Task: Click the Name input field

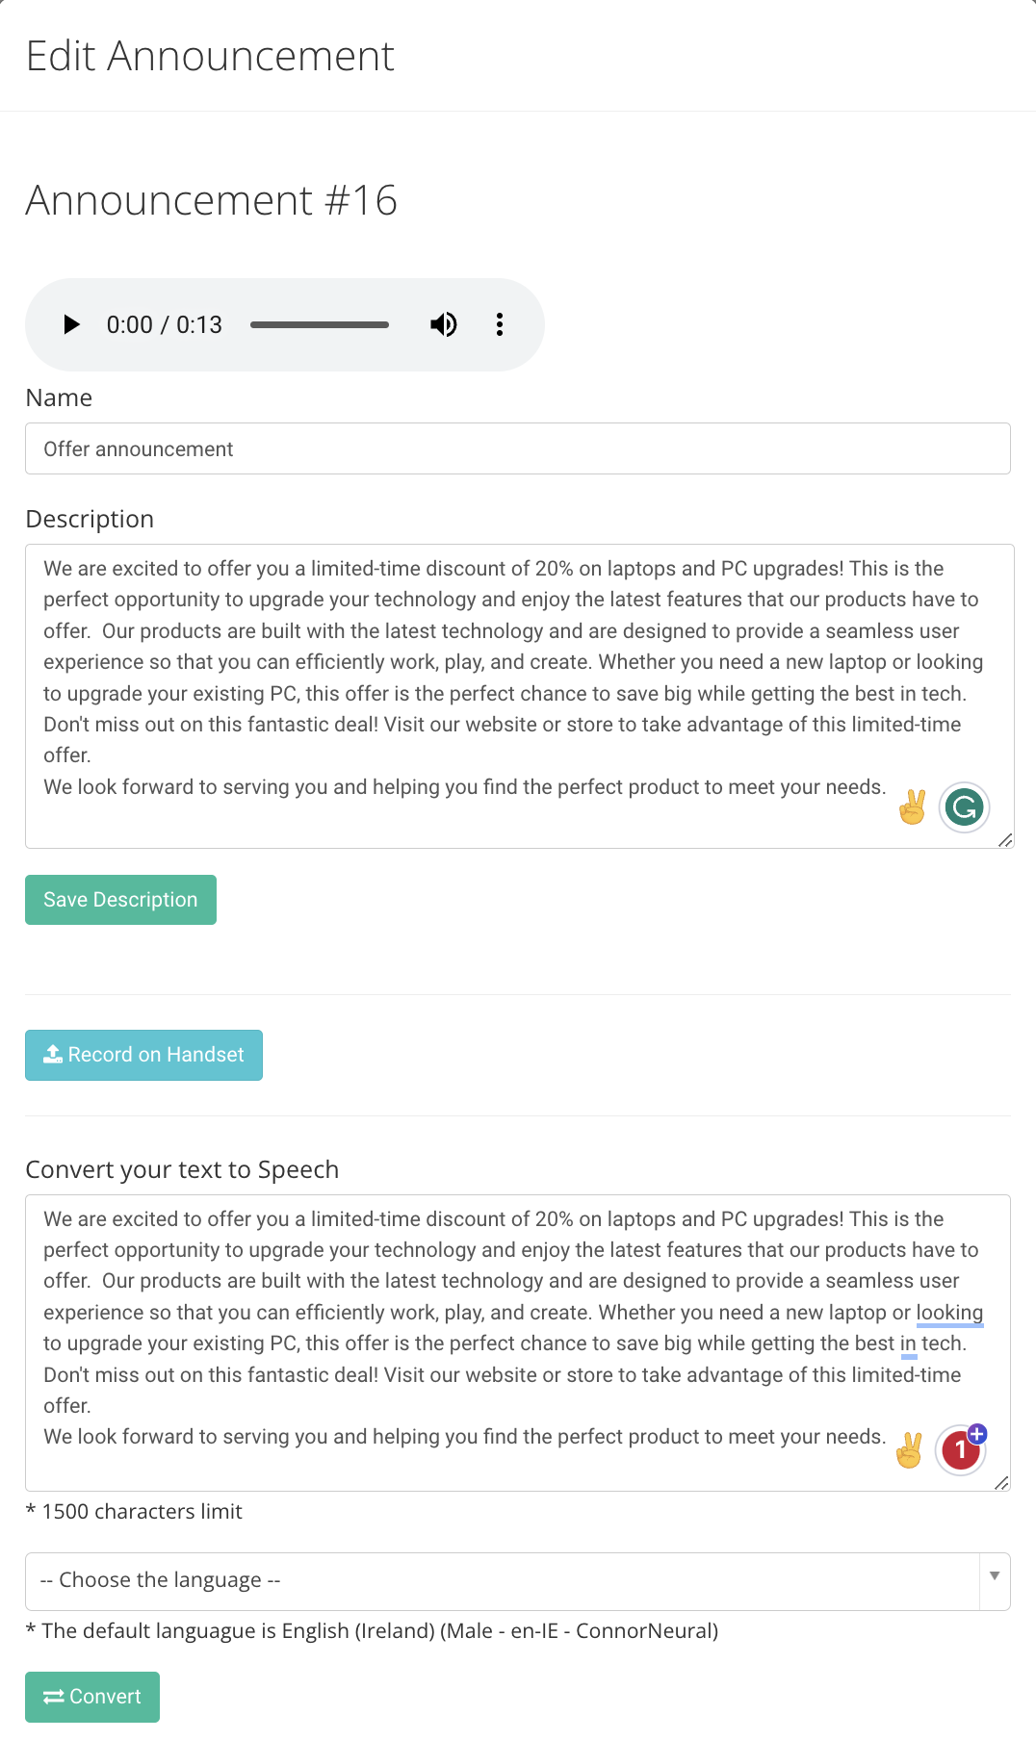Action: [x=518, y=448]
